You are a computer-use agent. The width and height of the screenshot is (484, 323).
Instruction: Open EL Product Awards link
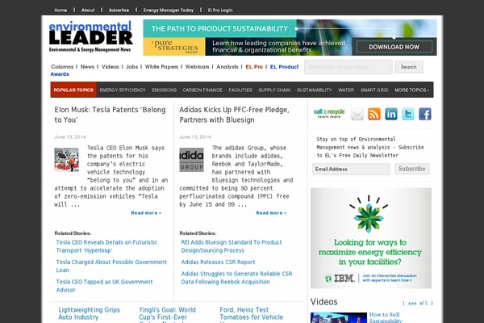pos(284,67)
